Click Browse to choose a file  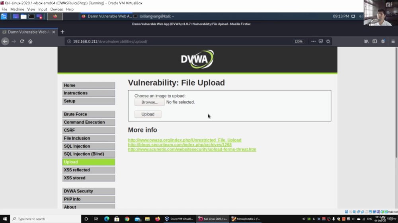pos(149,102)
